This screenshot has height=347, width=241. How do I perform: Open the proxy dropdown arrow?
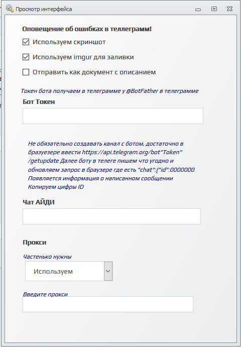pos(108,271)
